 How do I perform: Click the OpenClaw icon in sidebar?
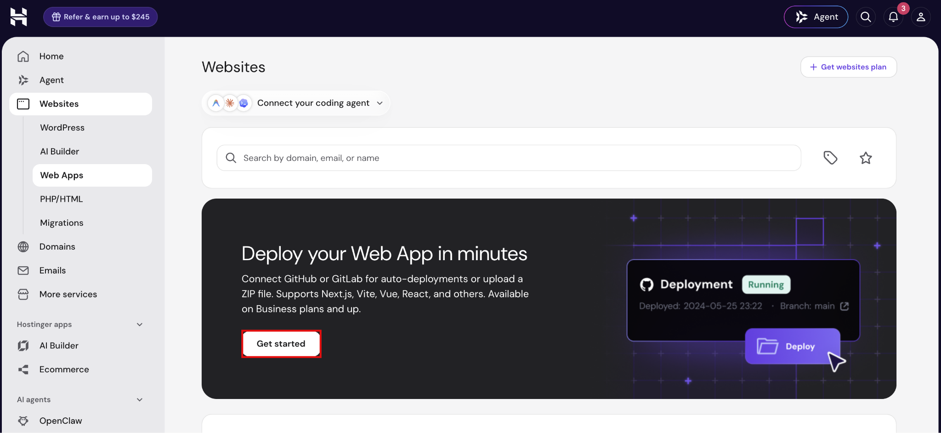tap(23, 421)
